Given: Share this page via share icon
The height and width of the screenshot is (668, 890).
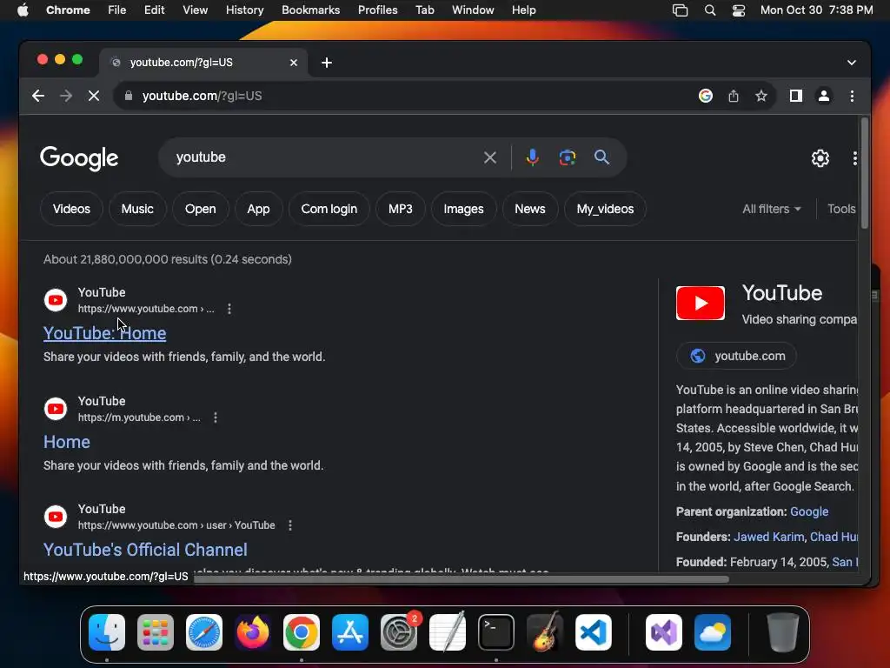Looking at the screenshot, I should (734, 96).
